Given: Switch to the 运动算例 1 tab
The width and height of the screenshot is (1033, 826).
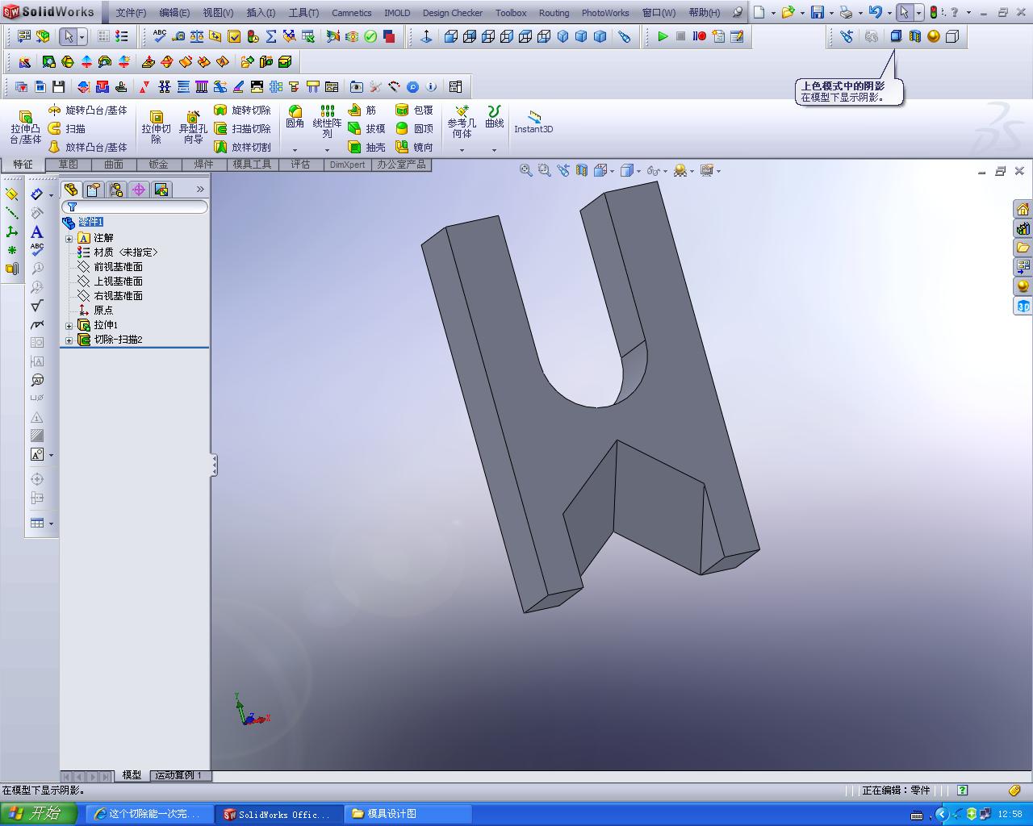Looking at the screenshot, I should pyautogui.click(x=179, y=775).
